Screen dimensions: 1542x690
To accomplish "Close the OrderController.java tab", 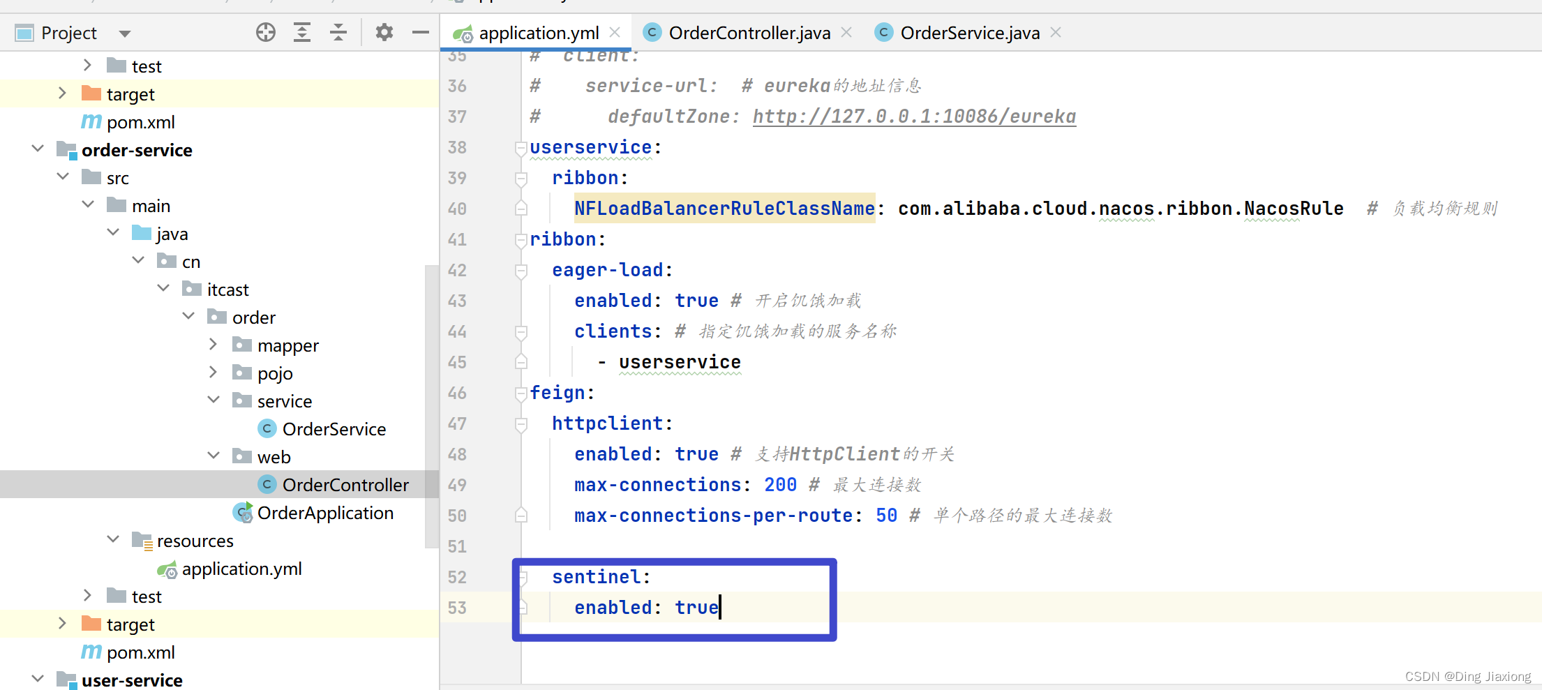I will 846,32.
